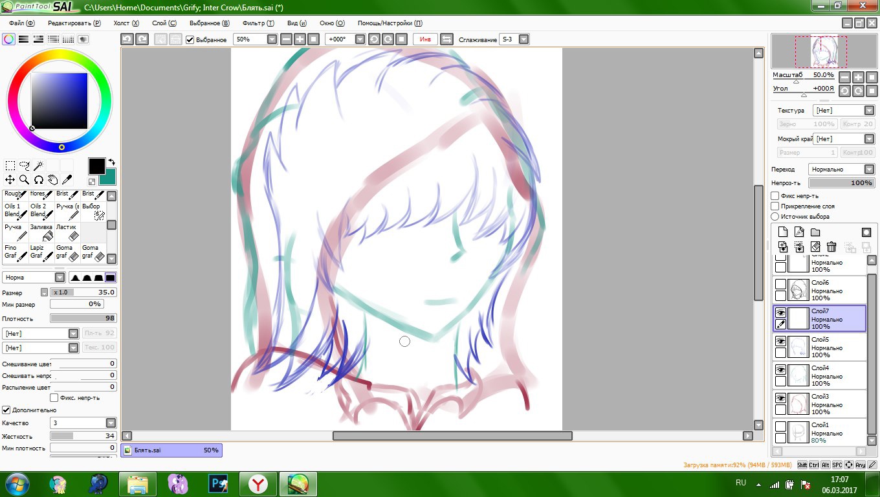Click the transparent color small square
Viewport: 880px width, 497px height.
[92, 182]
